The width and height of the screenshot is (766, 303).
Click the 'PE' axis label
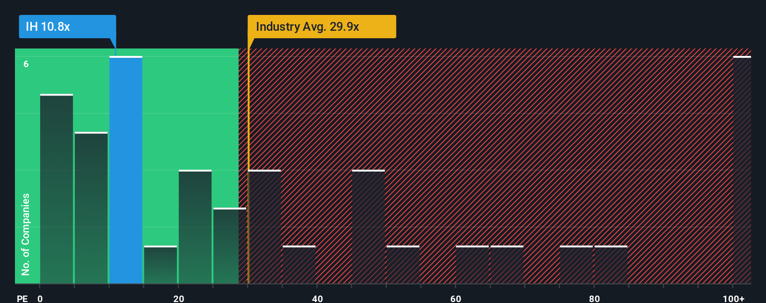point(22,299)
